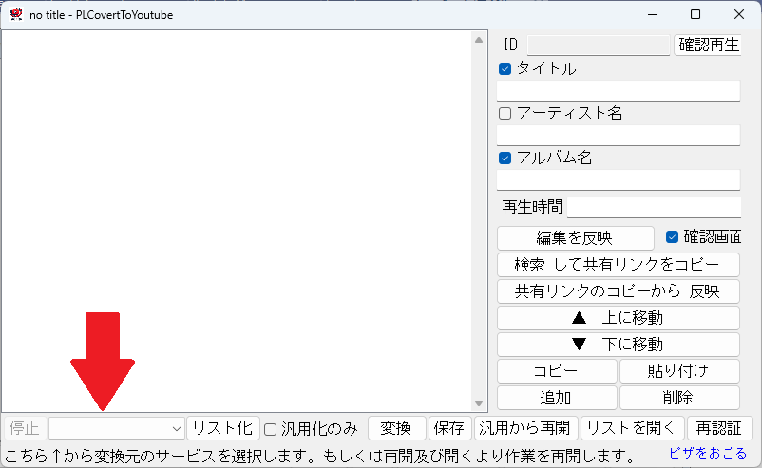Click scrollbar up arrow in list pane

click(x=479, y=39)
